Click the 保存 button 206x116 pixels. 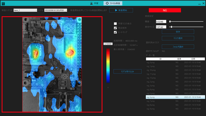178,32
